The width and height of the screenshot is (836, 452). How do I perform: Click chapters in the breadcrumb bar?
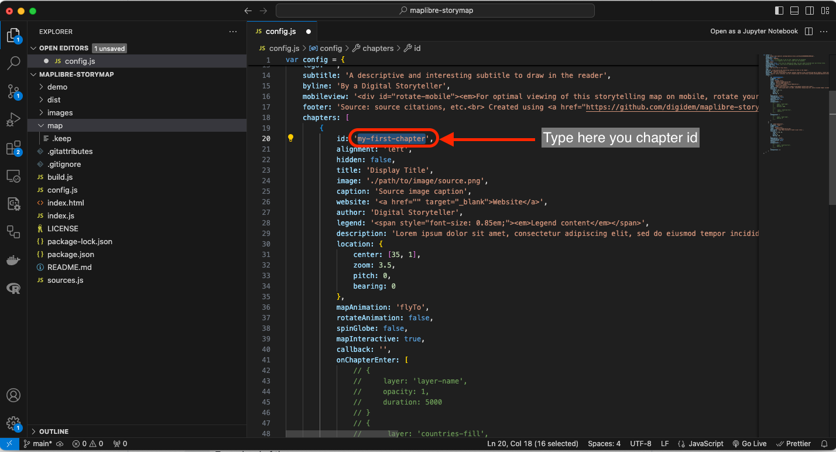(x=378, y=48)
